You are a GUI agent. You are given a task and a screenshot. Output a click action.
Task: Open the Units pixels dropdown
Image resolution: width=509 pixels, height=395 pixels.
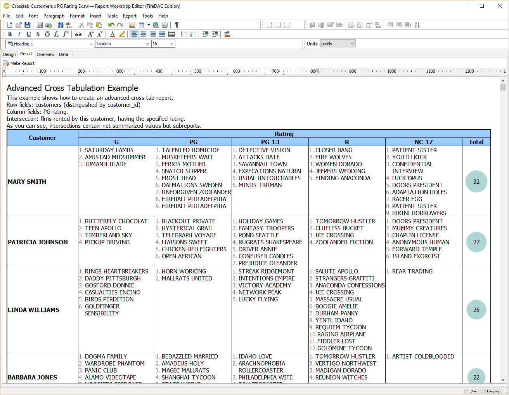pos(352,44)
